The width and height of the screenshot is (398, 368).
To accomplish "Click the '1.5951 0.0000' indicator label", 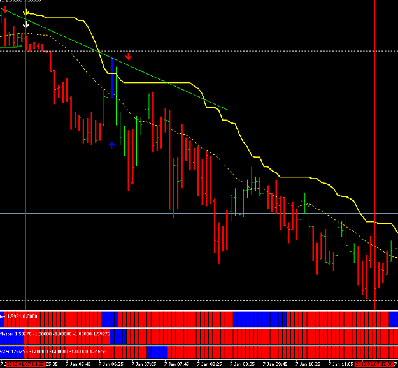I will click(22, 316).
